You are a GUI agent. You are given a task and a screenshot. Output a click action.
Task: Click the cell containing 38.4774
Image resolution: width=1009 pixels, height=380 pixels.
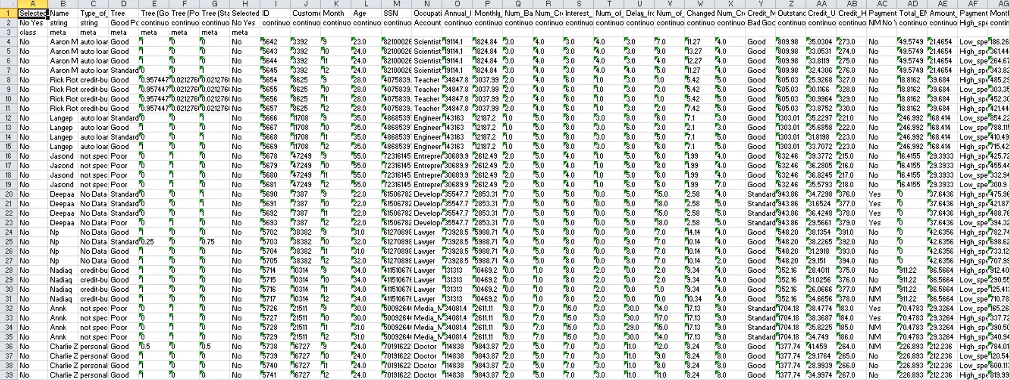pos(821,308)
